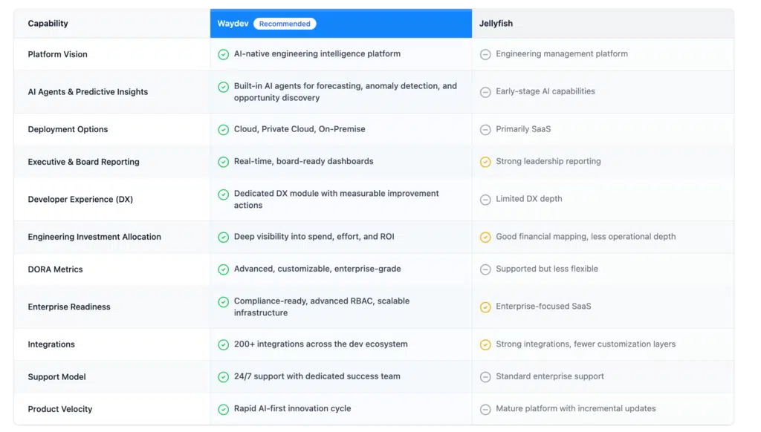Viewport: 761px width, 432px height.
Task: Click text Built-in AI agents for forecasting
Action: click(x=346, y=91)
